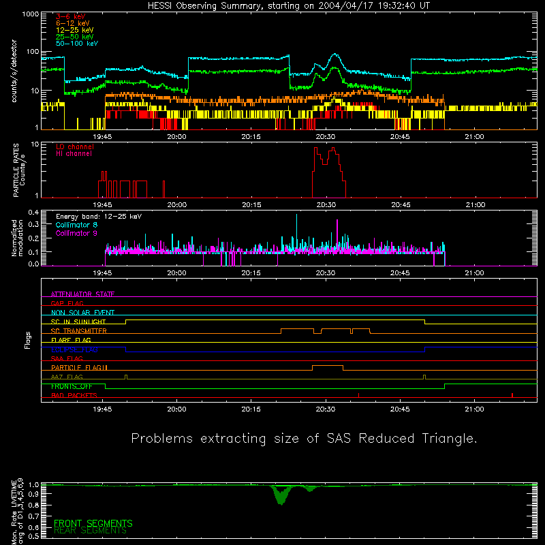Click the BAD_PACKETS flag label
This screenshot has height=545, width=545.
tap(74, 395)
